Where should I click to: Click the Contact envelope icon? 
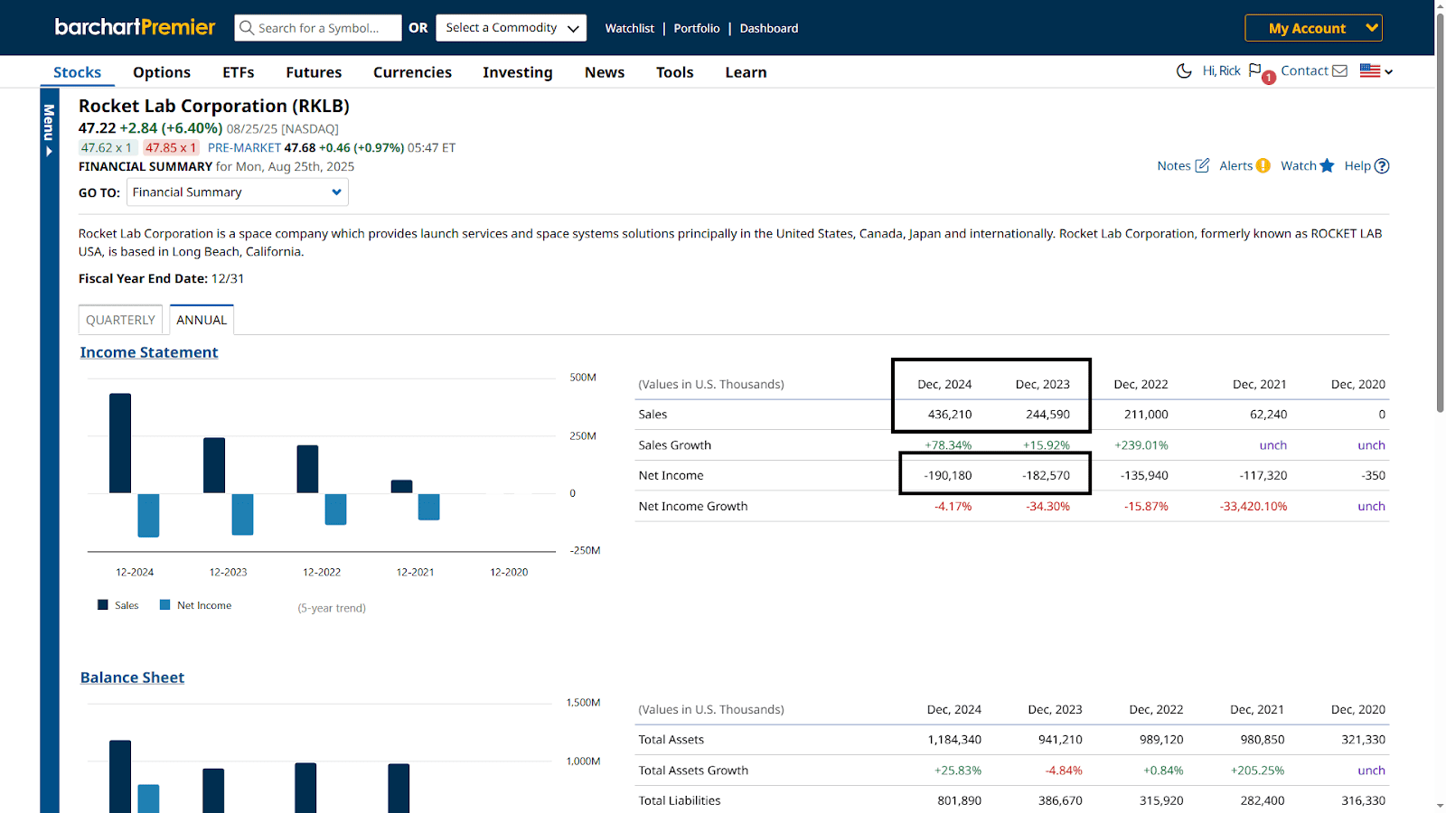point(1339,70)
